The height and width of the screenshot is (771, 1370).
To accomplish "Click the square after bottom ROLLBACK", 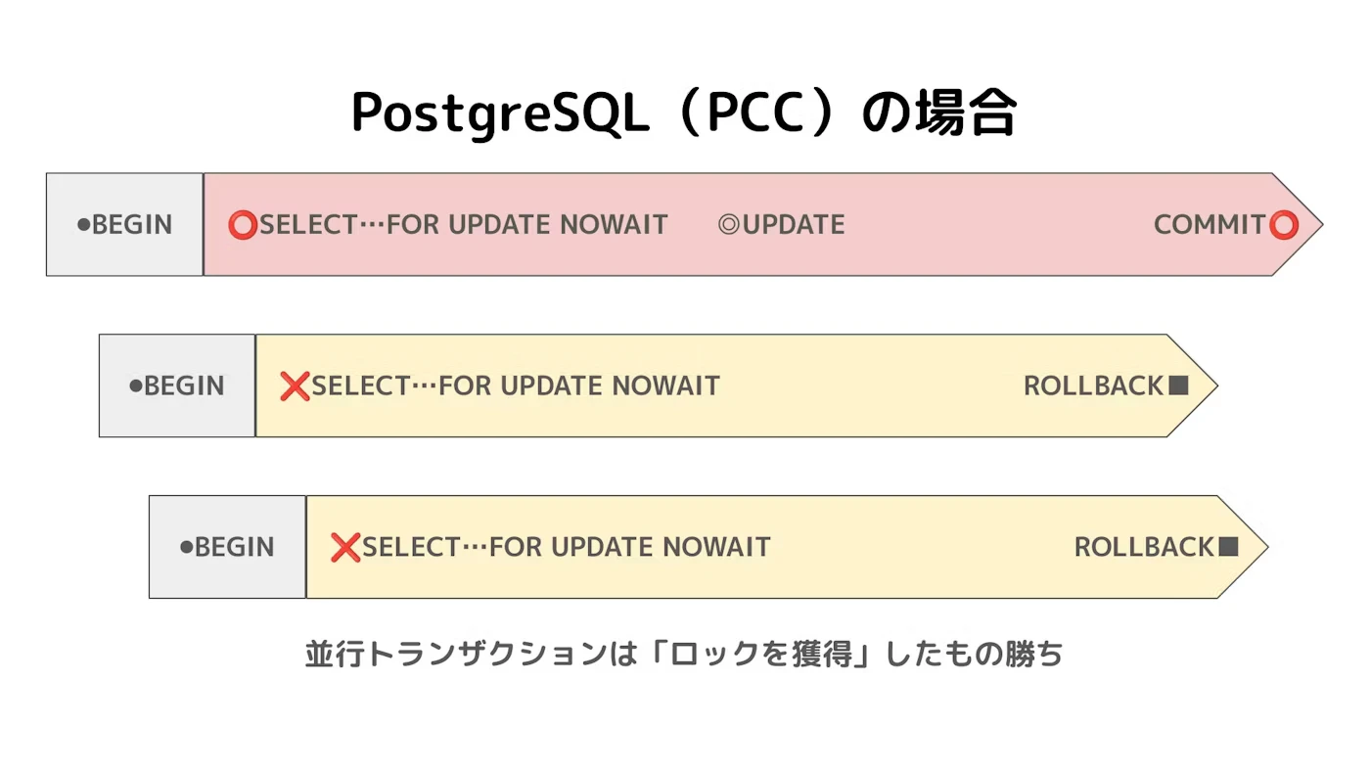I will click(x=1229, y=547).
